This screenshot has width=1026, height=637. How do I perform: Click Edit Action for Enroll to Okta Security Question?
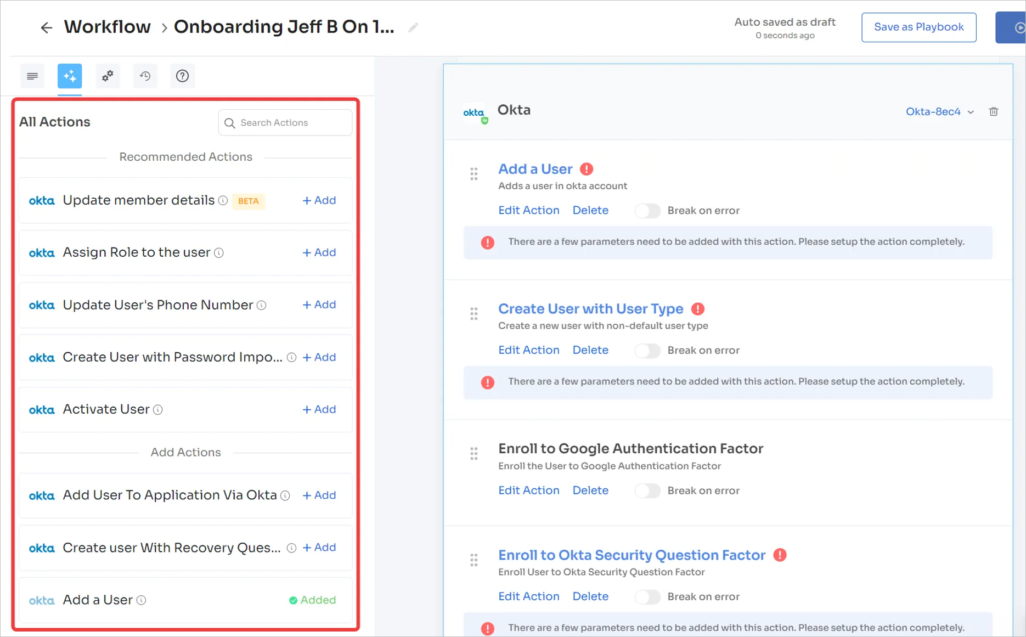pos(529,596)
